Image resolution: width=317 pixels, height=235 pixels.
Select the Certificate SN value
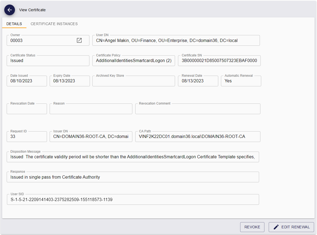(x=219, y=60)
